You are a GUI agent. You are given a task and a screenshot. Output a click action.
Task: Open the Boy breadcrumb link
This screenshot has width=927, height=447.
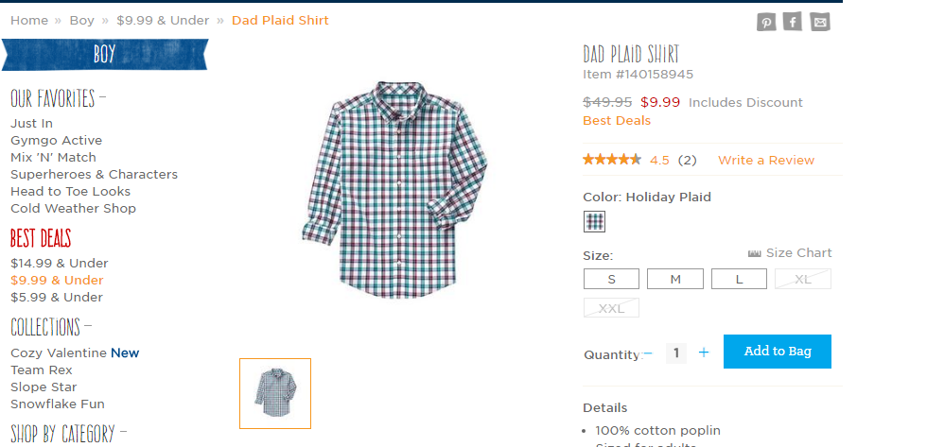(x=81, y=20)
